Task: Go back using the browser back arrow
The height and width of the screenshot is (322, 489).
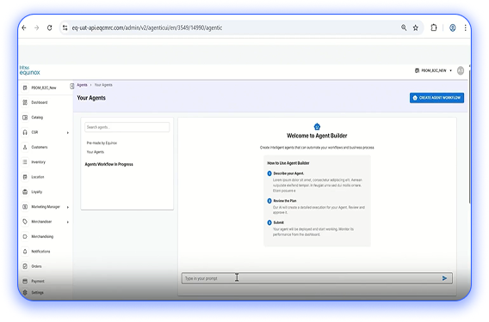Action: click(24, 27)
